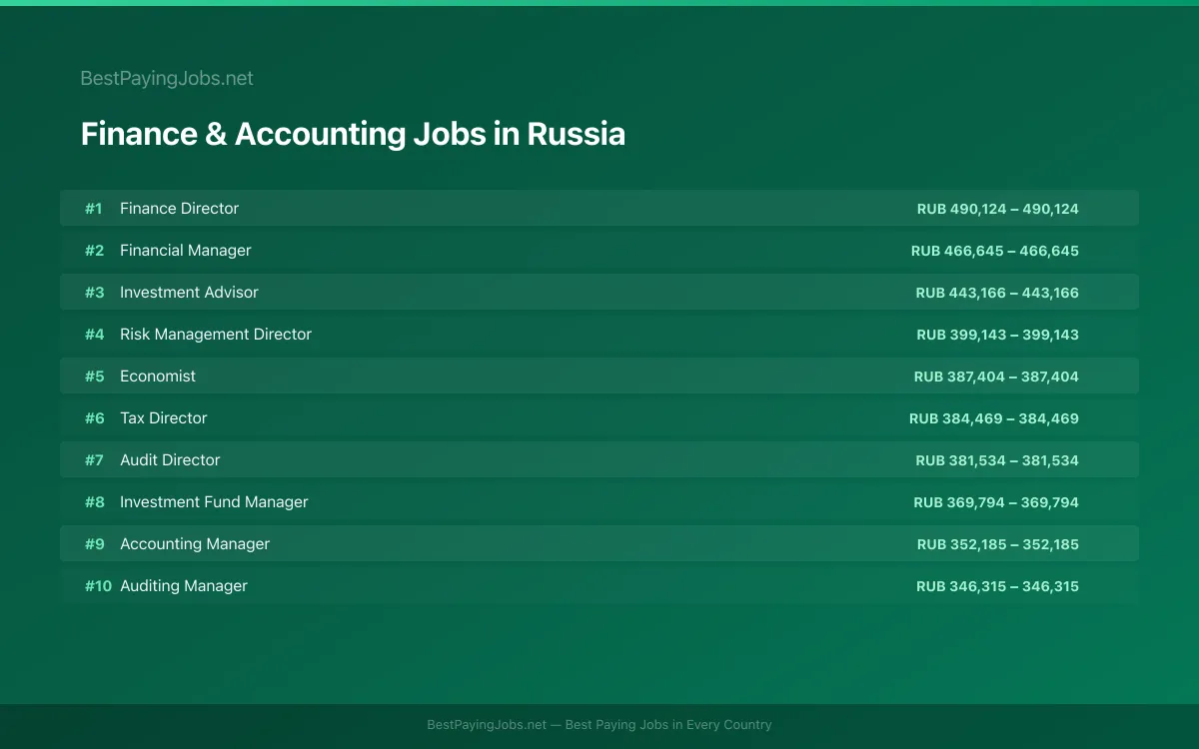Select the Investment Advisor job title
Image resolution: width=1199 pixels, height=749 pixels.
coord(189,293)
